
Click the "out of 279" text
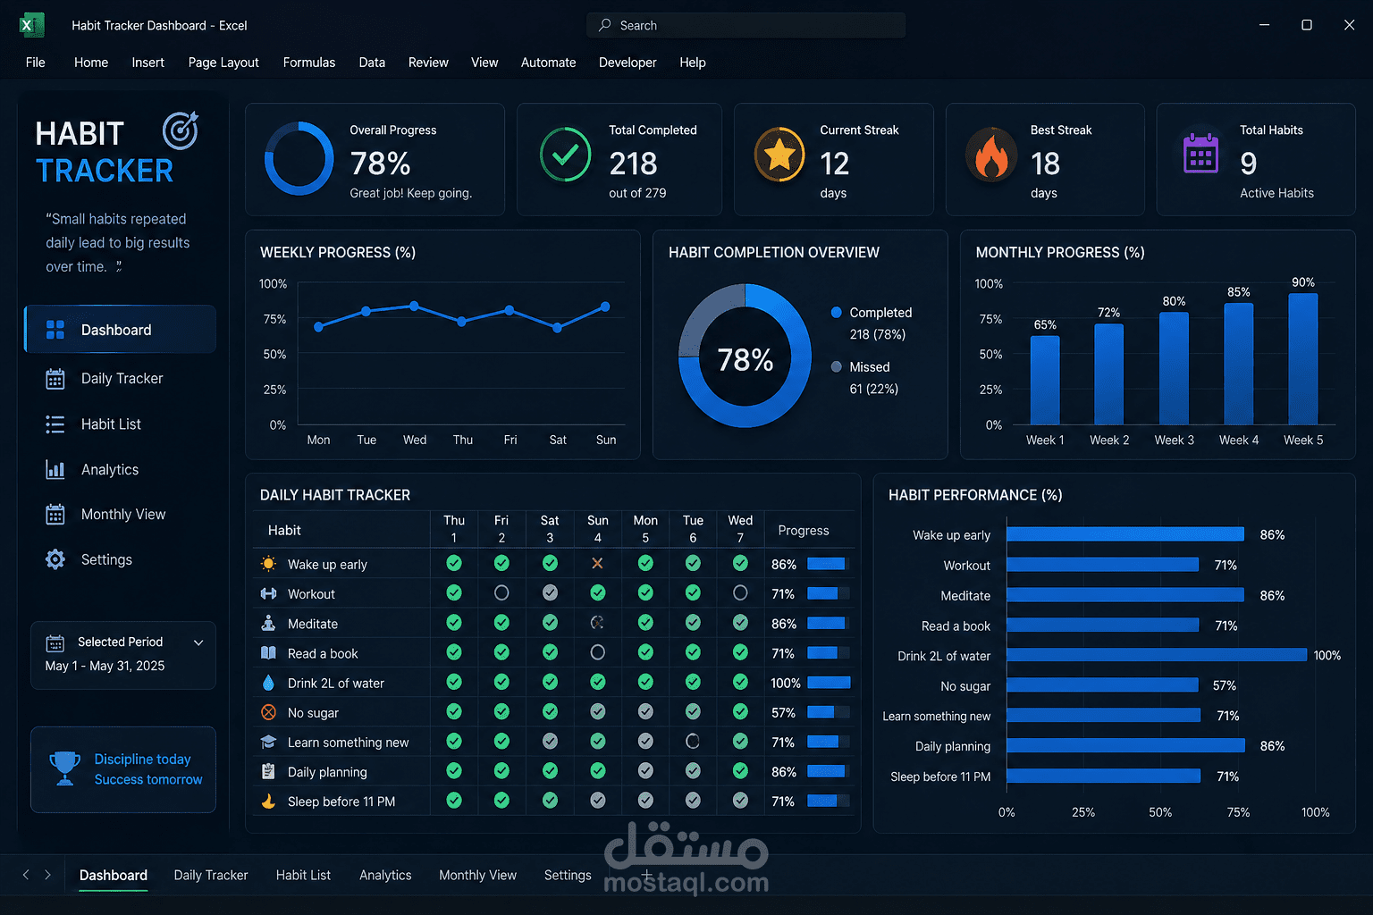click(x=637, y=193)
